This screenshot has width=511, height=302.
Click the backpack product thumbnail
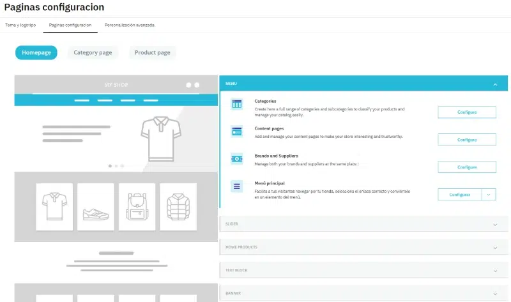pos(137,207)
